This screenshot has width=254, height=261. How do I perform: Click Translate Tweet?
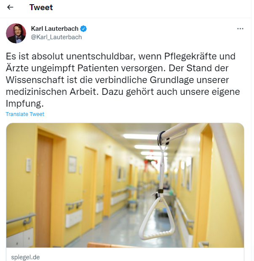pyautogui.click(x=25, y=114)
